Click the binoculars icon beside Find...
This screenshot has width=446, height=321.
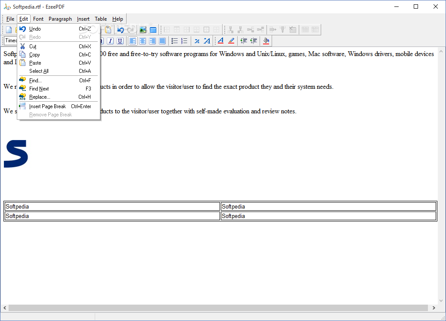click(22, 80)
